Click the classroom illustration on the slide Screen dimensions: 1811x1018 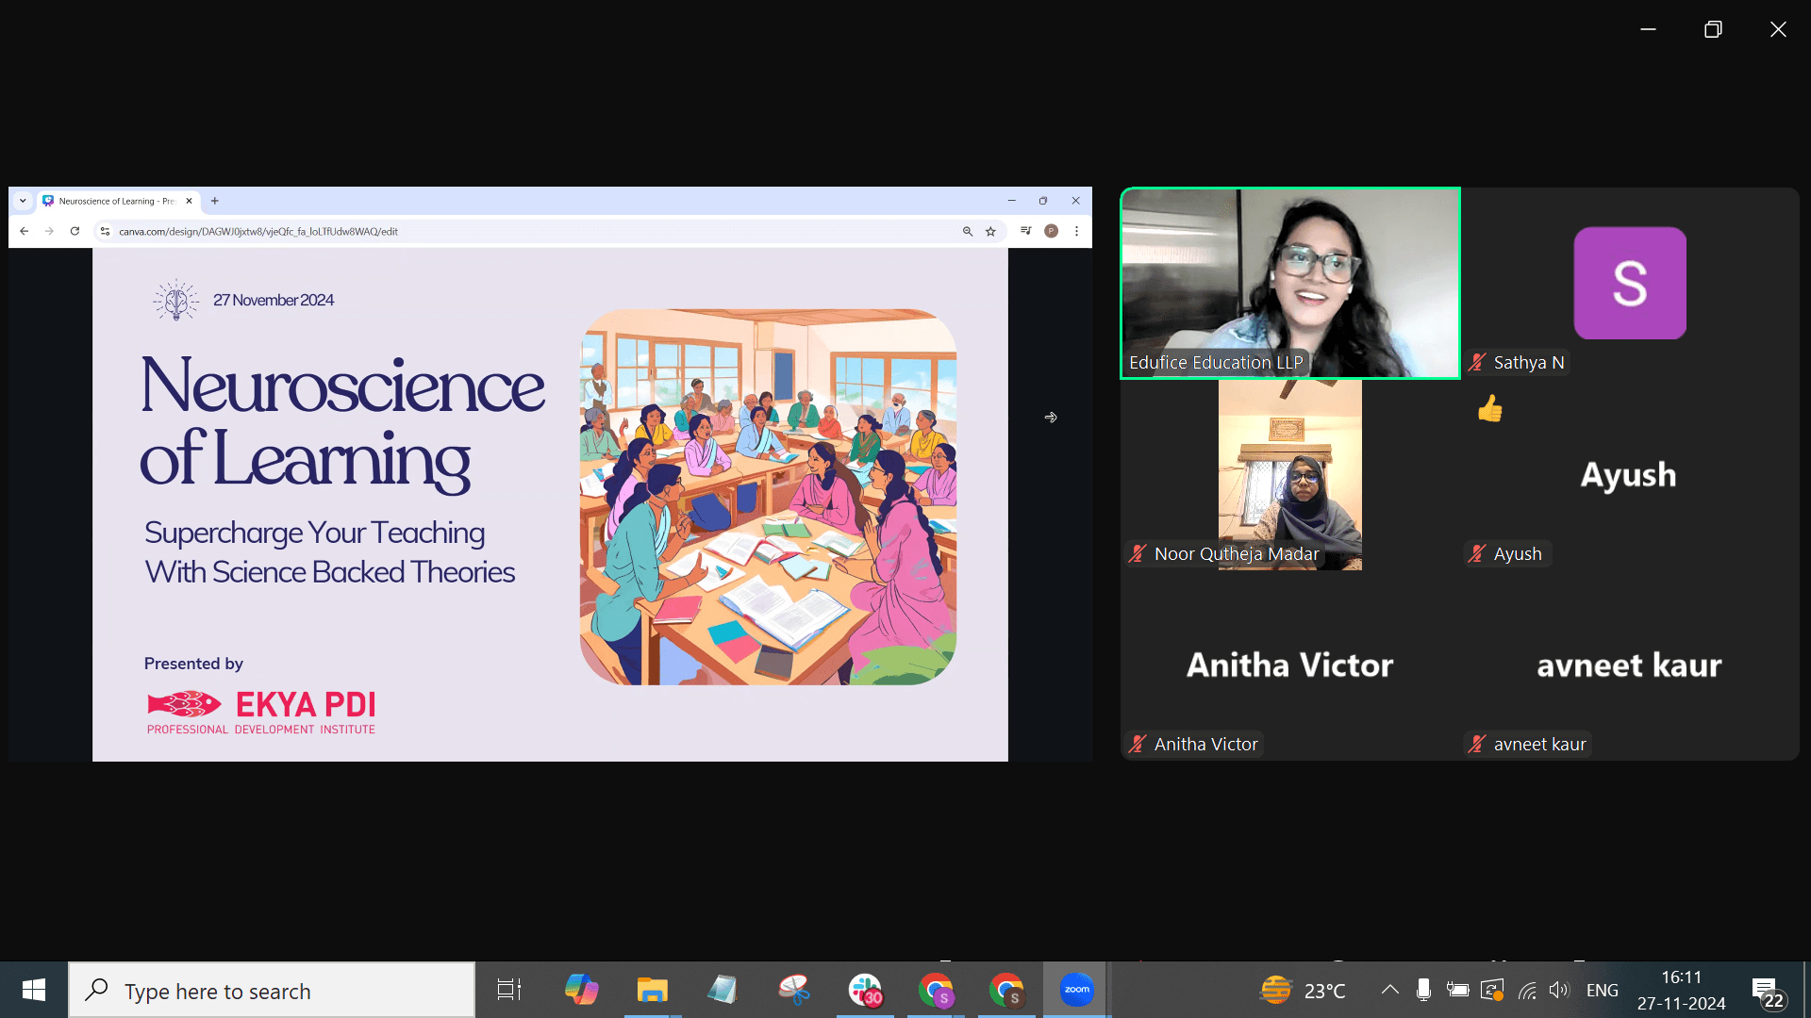(x=768, y=497)
